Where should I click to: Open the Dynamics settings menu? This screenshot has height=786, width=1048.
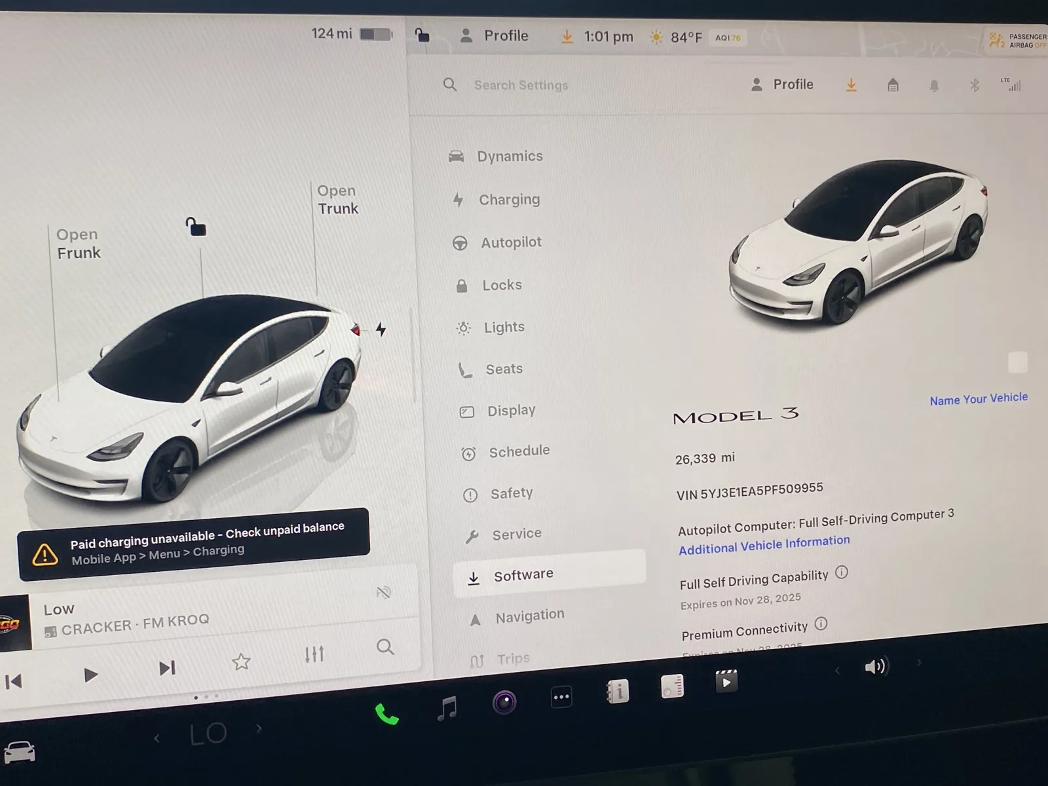[496, 157]
